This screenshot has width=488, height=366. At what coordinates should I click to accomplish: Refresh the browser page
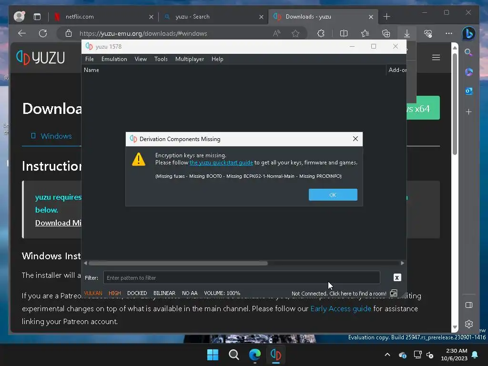tap(43, 33)
